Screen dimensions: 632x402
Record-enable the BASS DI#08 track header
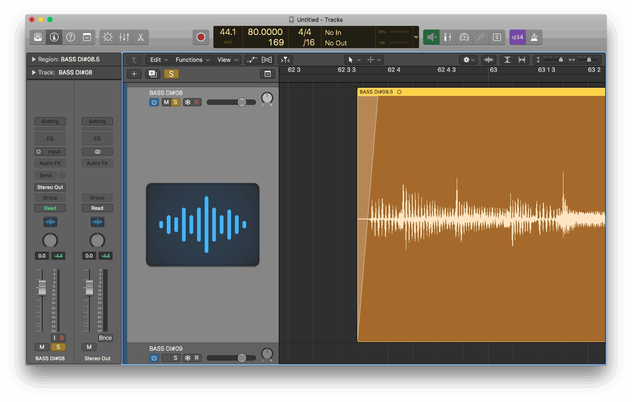[197, 102]
